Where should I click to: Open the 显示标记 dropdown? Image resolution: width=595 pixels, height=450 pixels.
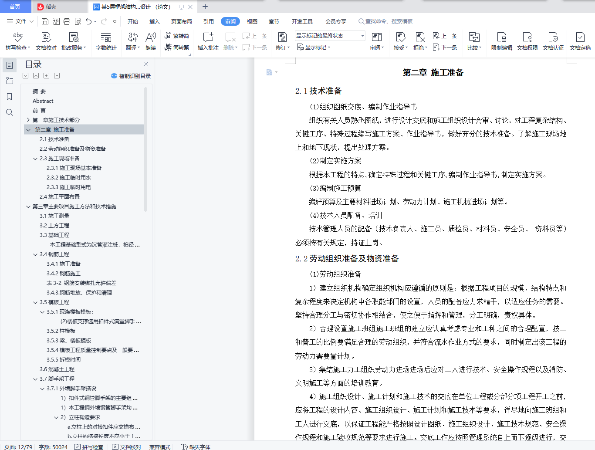(x=314, y=47)
